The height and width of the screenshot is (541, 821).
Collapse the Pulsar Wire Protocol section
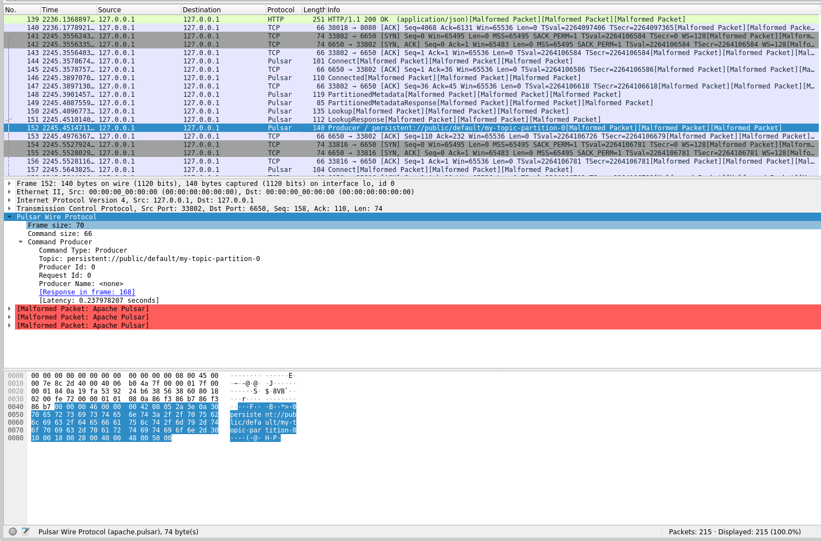click(x=9, y=217)
